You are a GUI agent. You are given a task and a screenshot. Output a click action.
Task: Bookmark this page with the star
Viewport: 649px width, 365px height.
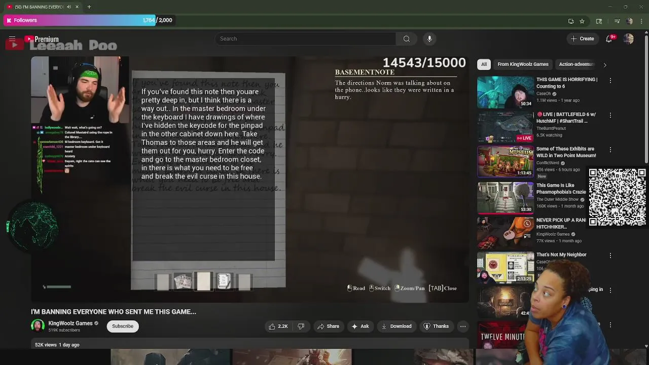pyautogui.click(x=582, y=21)
